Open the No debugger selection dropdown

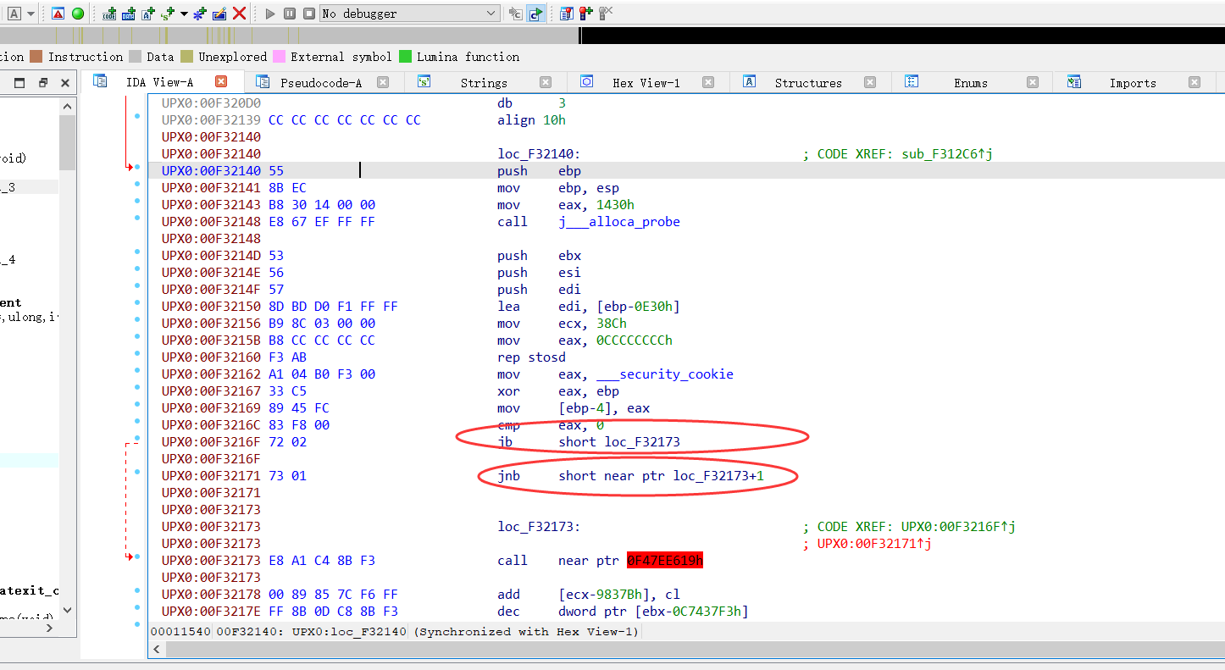tap(410, 14)
